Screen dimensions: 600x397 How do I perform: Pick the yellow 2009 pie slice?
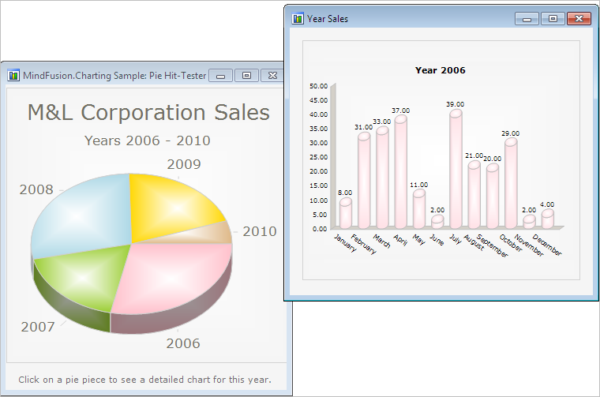click(174, 201)
